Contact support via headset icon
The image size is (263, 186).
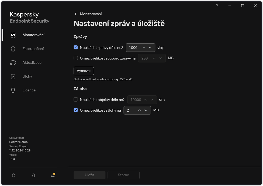[x=33, y=175]
